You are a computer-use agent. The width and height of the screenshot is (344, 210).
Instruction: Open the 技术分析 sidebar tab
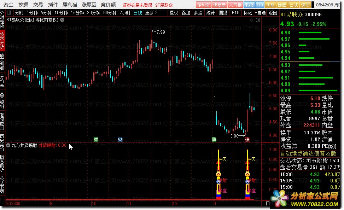click(x=2, y=41)
